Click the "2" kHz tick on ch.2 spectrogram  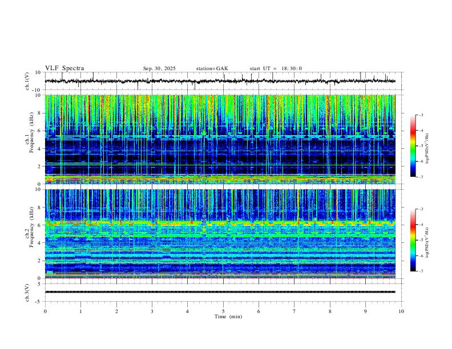pos(40,261)
